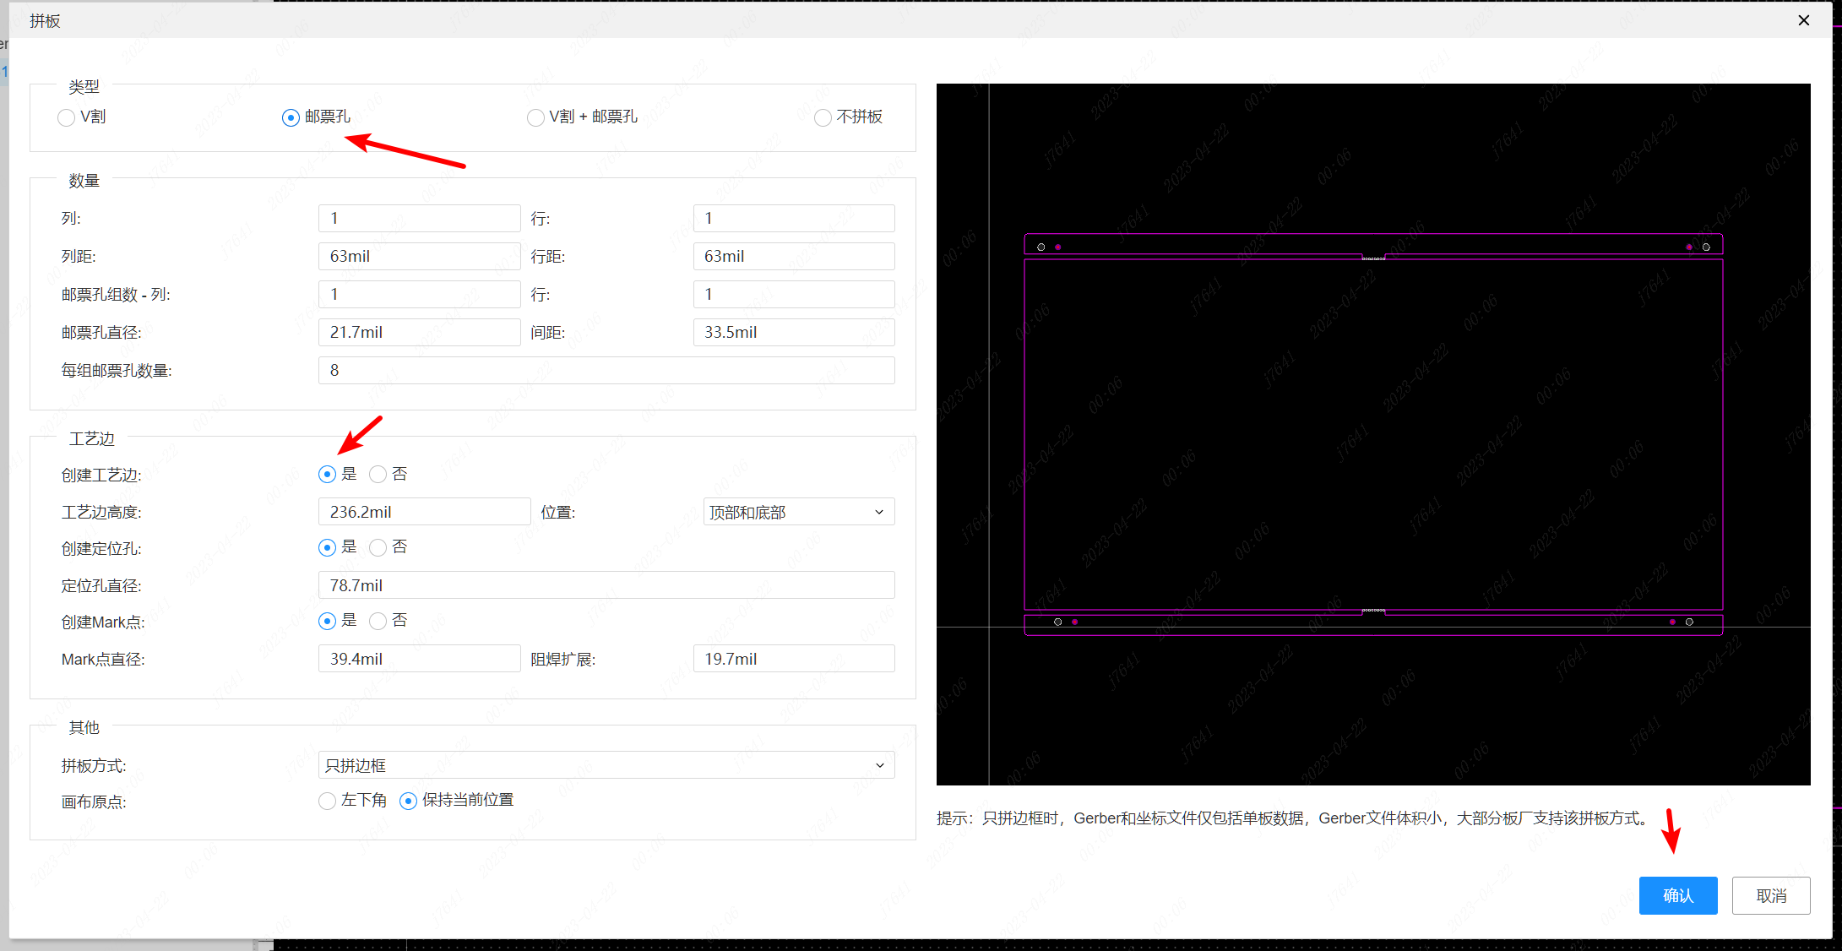Image resolution: width=1842 pixels, height=951 pixels.
Task: Edit the 工艺边高度 236.2mil field
Action: click(424, 512)
